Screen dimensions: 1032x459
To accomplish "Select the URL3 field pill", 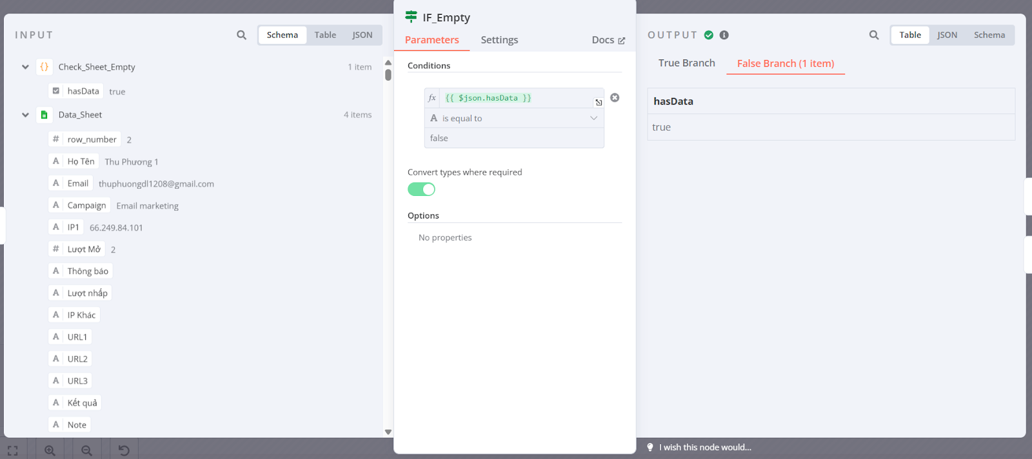I will 70,380.
